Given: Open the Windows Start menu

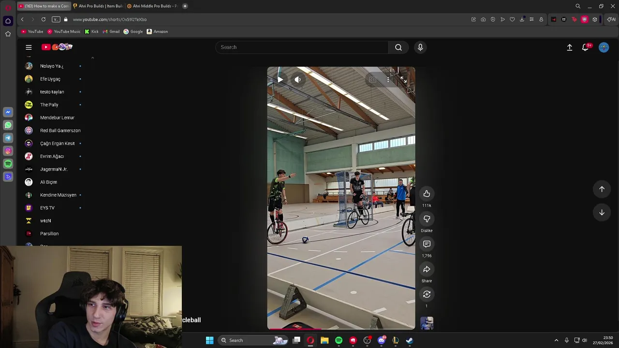Looking at the screenshot, I should tap(209, 340).
